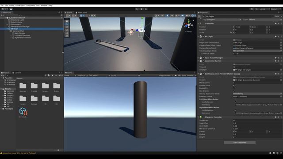Click the Step frame button
The height and width of the screenshot is (159, 283).
[146, 9]
